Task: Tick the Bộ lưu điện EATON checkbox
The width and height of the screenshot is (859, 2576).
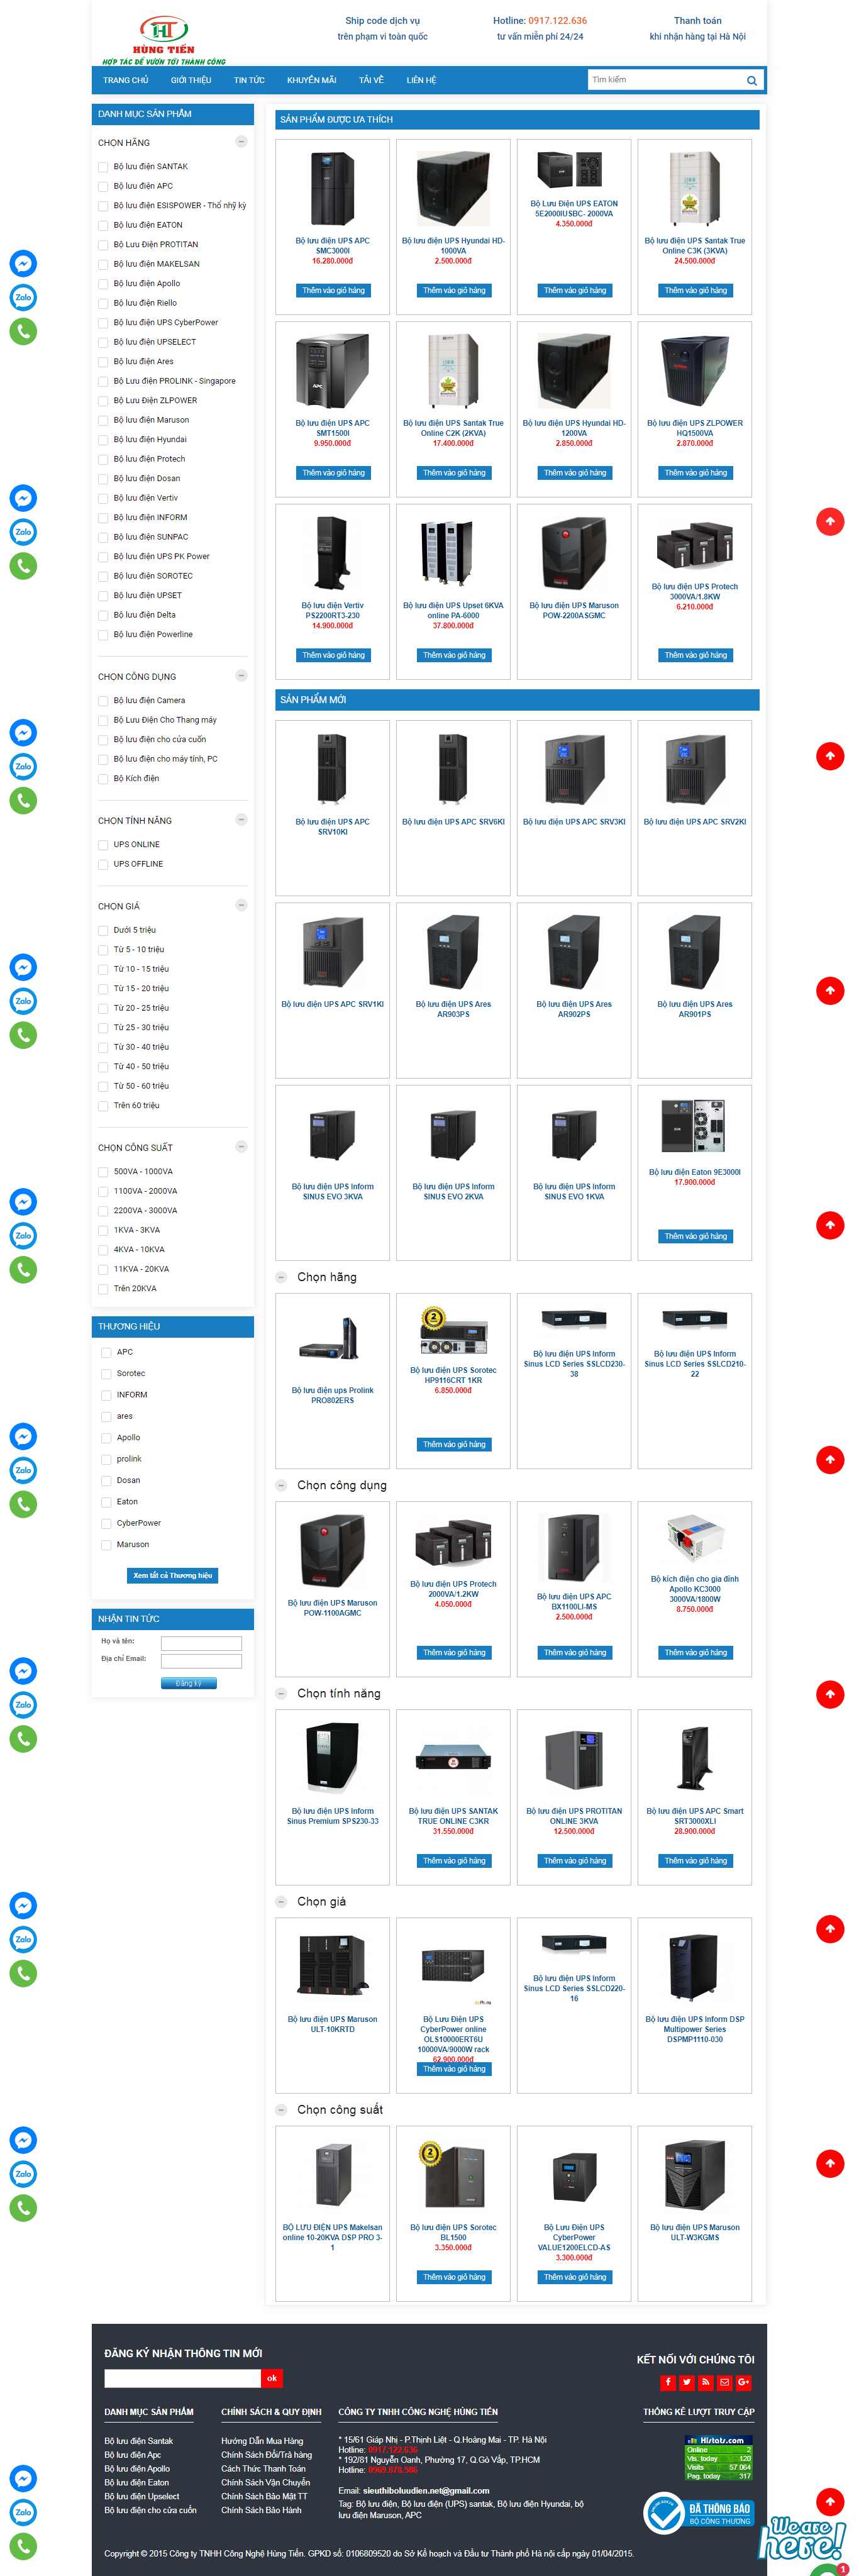Action: pos(103,225)
